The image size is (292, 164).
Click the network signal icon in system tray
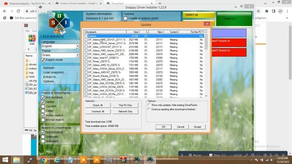tap(267, 160)
